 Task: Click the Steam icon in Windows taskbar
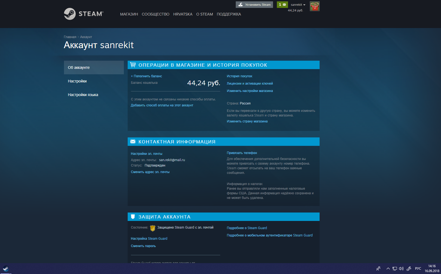click(6, 269)
